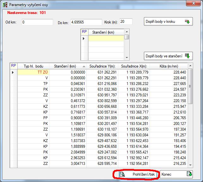203x182 pixels.
Task: Open Prohlížení/tisk print preview
Action: (138, 174)
